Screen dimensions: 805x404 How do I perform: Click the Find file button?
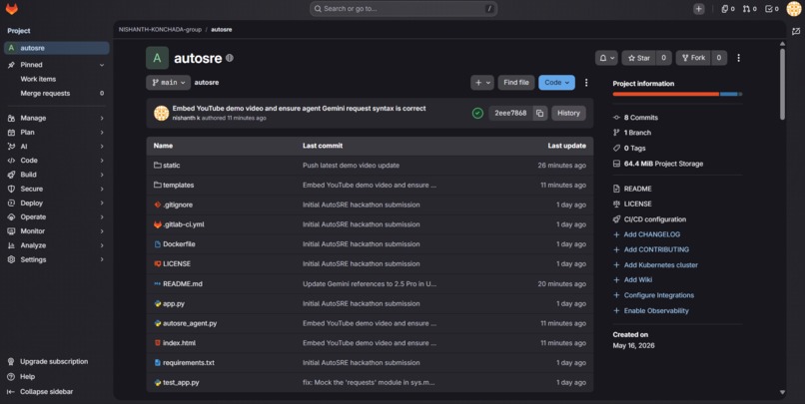pyautogui.click(x=516, y=83)
